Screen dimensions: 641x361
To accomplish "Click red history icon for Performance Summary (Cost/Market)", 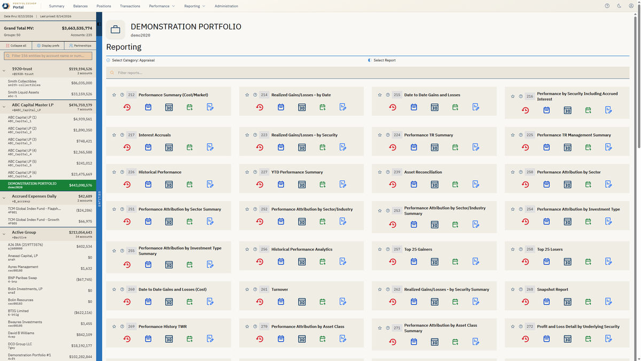I will [127, 107].
